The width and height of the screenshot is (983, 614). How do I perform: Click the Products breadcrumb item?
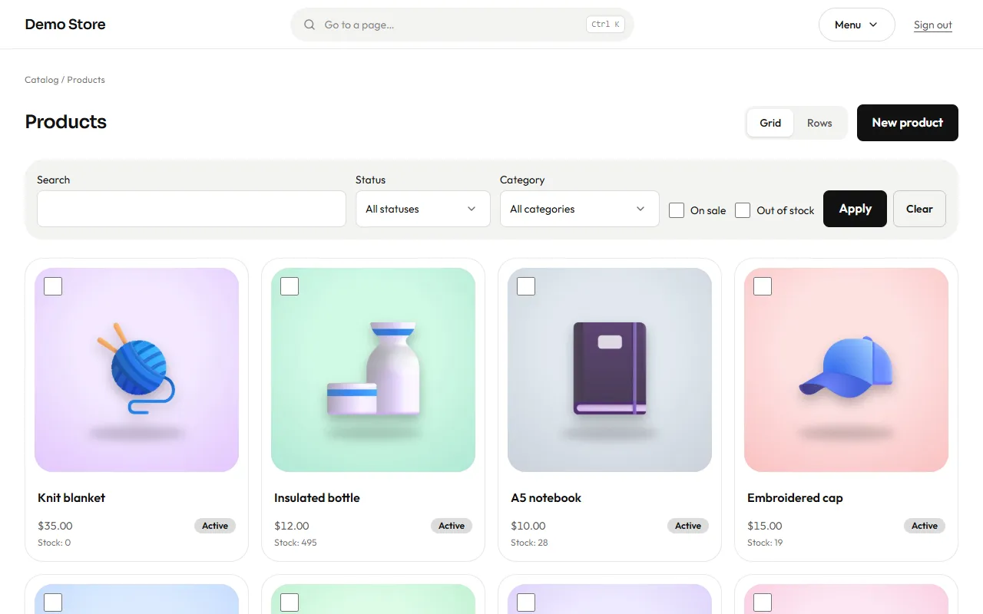(86, 80)
